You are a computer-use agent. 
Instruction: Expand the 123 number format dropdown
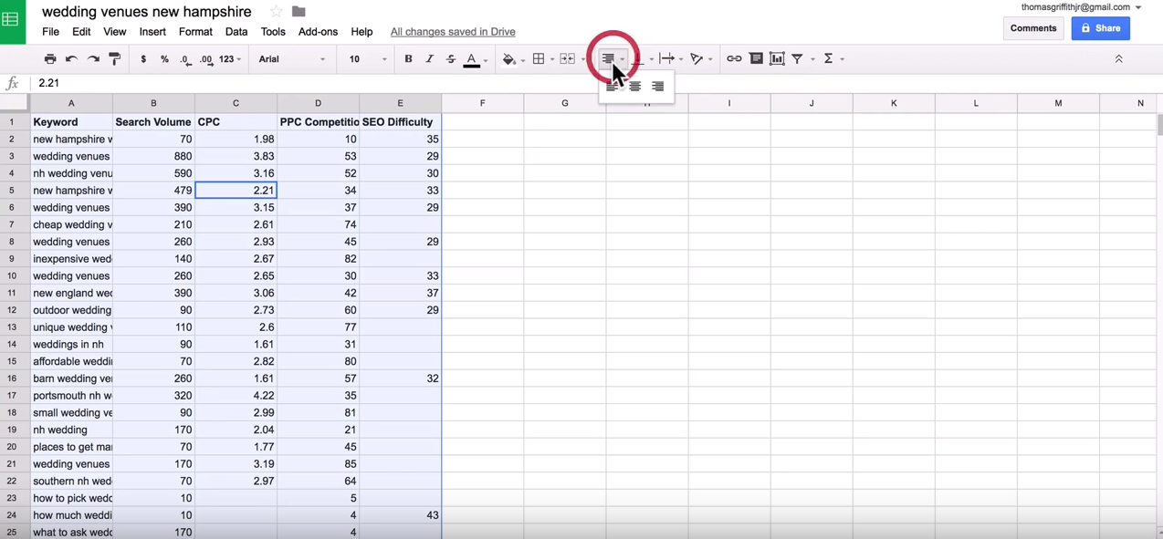(x=230, y=59)
